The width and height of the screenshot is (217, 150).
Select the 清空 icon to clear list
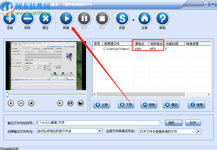[x=45, y=19]
